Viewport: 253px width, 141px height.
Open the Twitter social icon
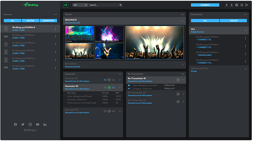tap(23, 124)
